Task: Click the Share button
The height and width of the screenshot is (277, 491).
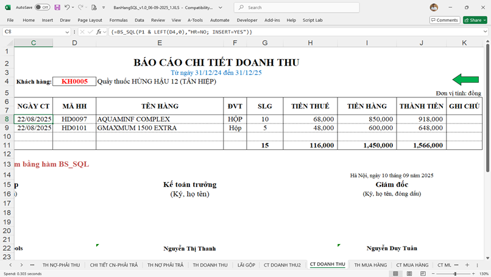Action: coord(475,20)
